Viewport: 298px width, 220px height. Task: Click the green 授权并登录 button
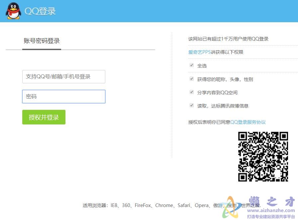tap(44, 117)
